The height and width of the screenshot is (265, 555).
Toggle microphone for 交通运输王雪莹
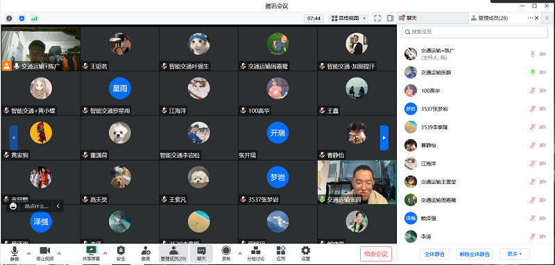[532, 182]
